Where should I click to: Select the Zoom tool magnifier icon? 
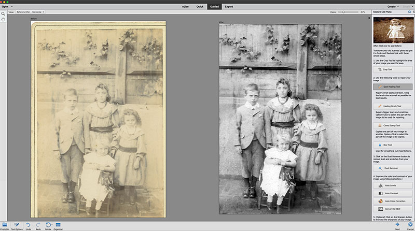coord(3,14)
